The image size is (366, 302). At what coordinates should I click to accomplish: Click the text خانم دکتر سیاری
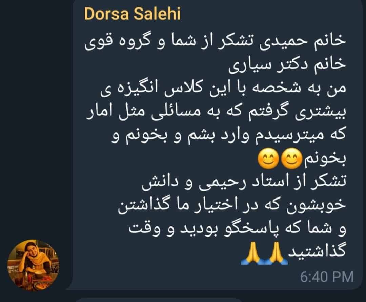point(287,66)
